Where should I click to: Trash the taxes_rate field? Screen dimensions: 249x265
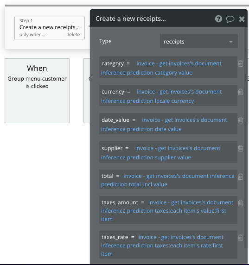click(241, 238)
